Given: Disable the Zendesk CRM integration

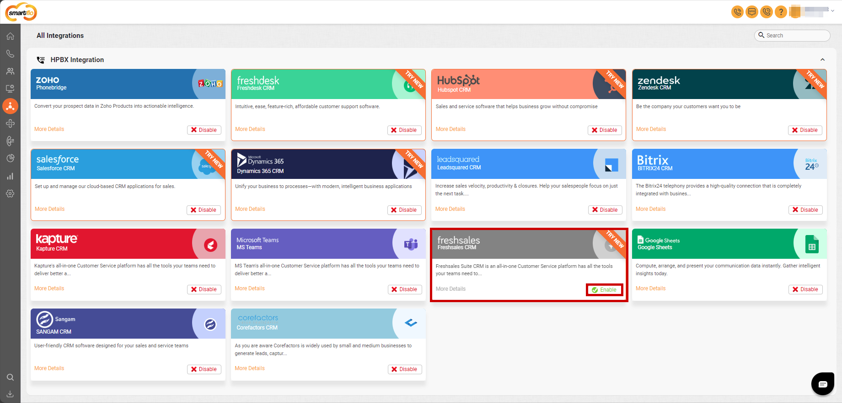Looking at the screenshot, I should click(805, 130).
